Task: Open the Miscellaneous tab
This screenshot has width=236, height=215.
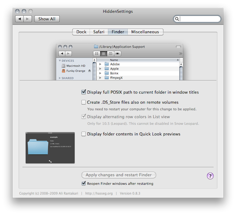Action: [145, 32]
